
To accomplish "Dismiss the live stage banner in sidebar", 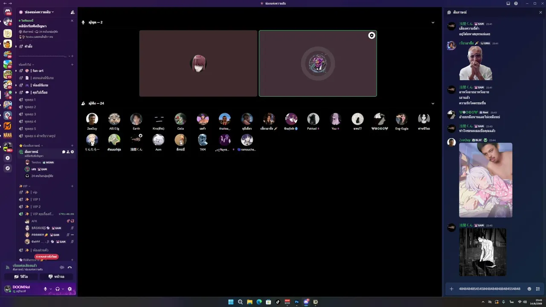I will point(72,21).
